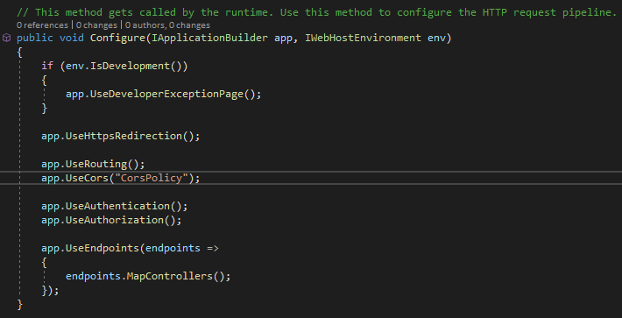Click the 'if' keyword
The image size is (622, 318).
tap(47, 67)
